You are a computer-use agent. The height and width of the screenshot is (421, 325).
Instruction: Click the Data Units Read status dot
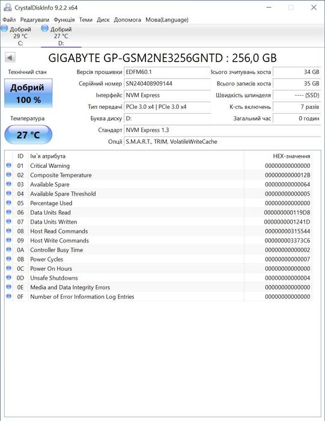click(x=8, y=212)
